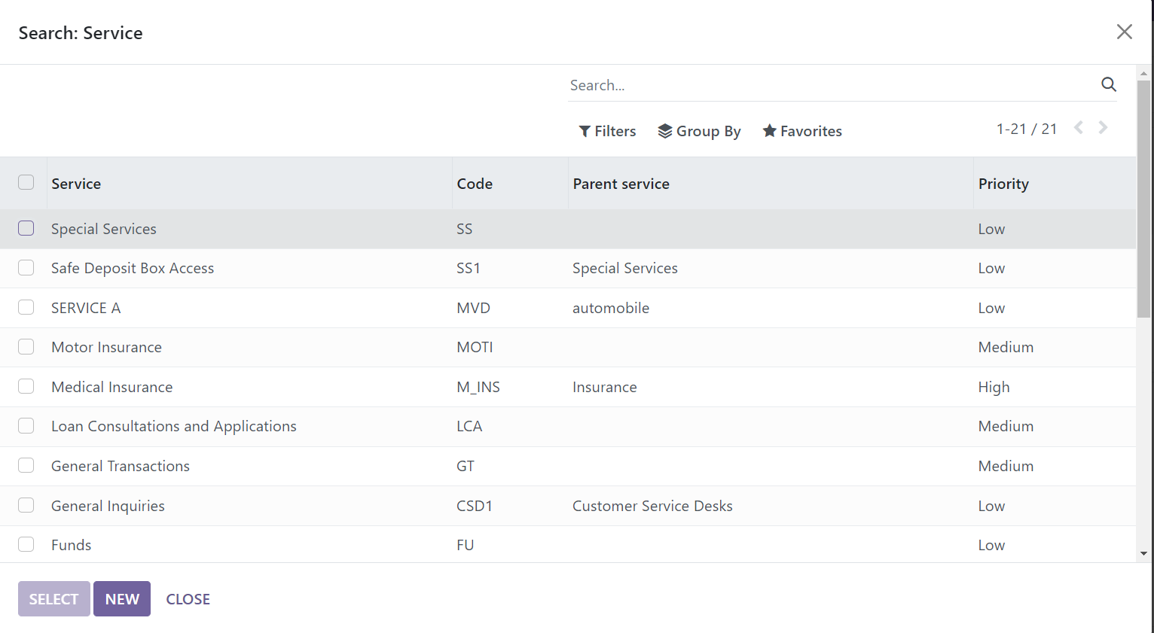This screenshot has width=1154, height=633.
Task: Sort by the Service column header
Action: [x=76, y=184]
